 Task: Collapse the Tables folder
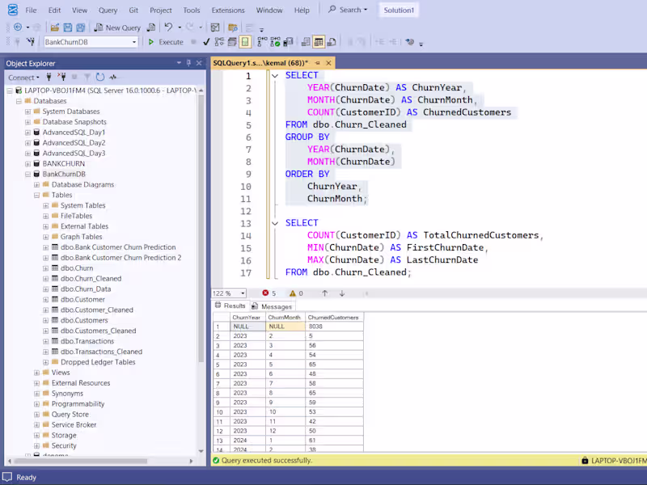click(x=36, y=195)
